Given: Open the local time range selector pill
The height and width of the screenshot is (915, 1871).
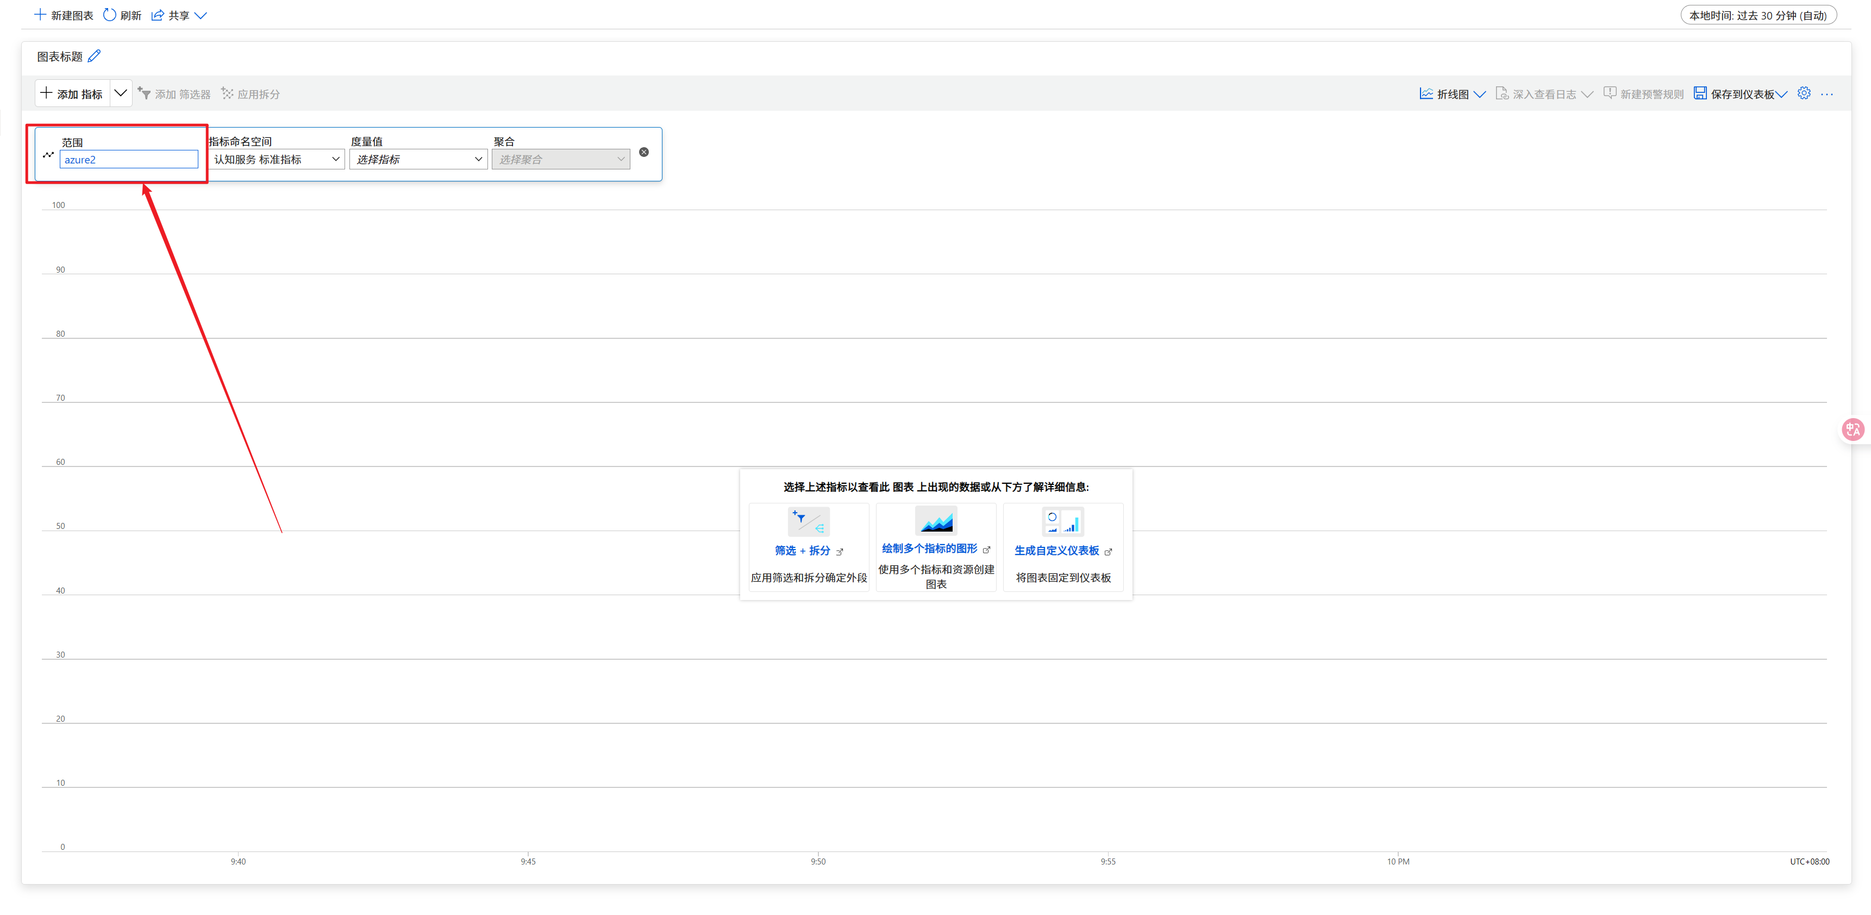Looking at the screenshot, I should (1757, 15).
